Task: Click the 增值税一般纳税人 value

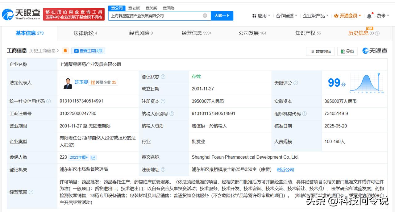Action: 209,126
